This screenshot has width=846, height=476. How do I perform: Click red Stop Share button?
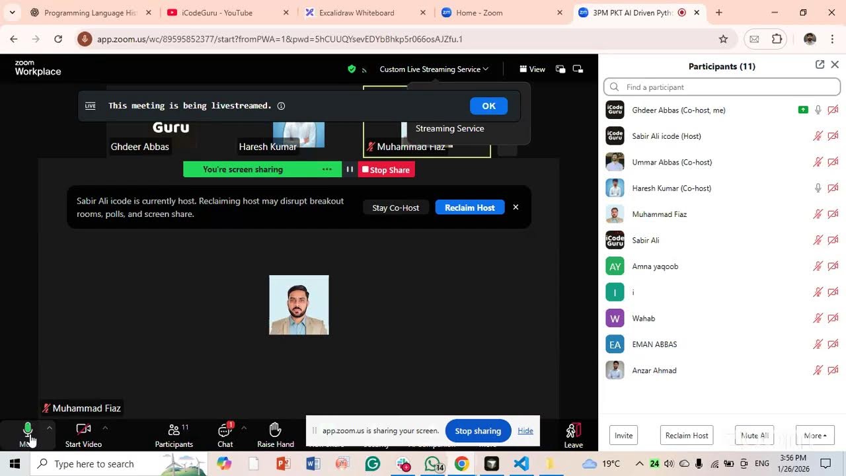(x=386, y=170)
